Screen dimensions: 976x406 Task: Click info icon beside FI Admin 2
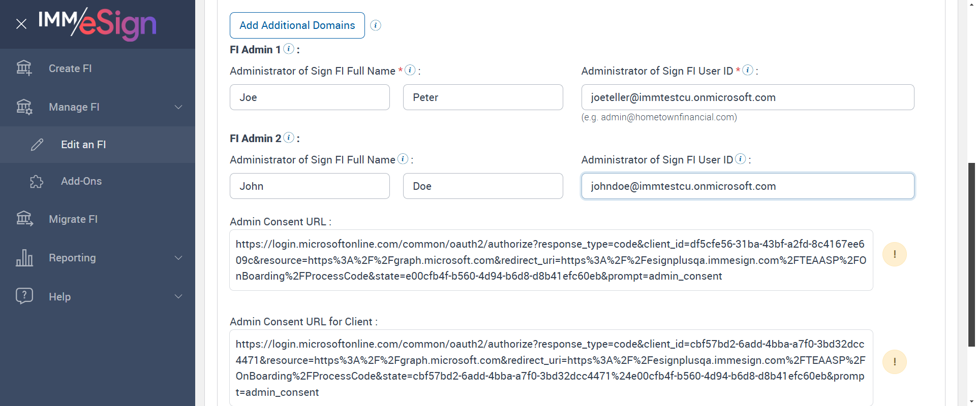click(x=289, y=138)
